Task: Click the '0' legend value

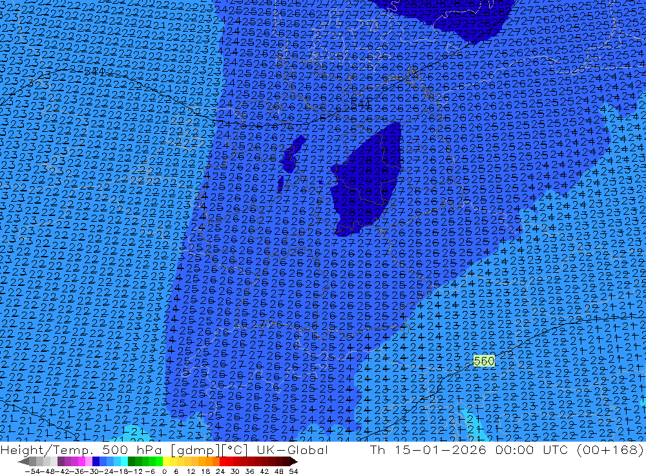Action: tap(164, 471)
